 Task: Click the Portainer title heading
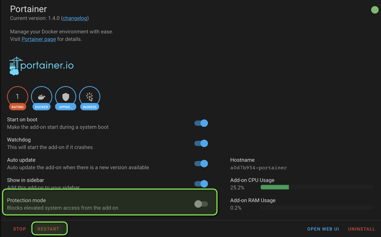(29, 9)
